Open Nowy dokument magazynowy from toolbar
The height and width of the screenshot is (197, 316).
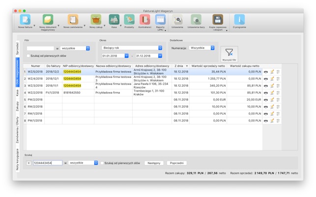pos(48,20)
